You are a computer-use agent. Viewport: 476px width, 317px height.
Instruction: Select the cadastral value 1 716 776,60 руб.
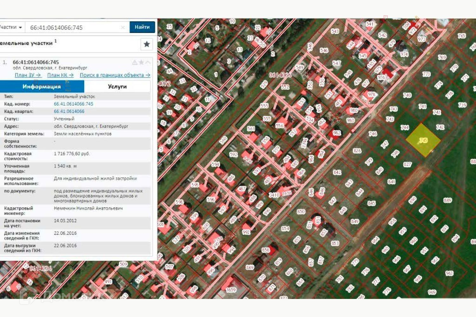pos(72,154)
